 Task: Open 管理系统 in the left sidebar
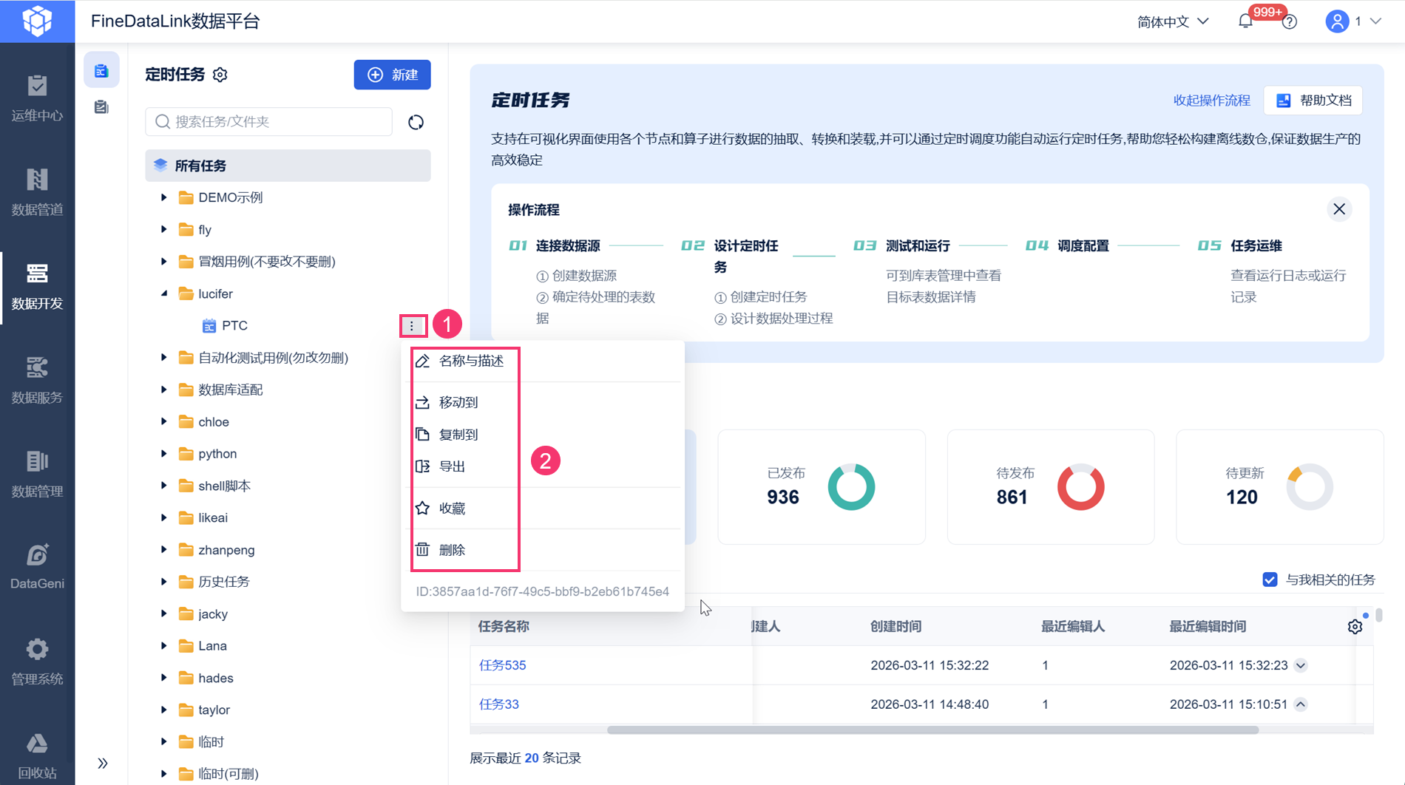click(x=37, y=662)
